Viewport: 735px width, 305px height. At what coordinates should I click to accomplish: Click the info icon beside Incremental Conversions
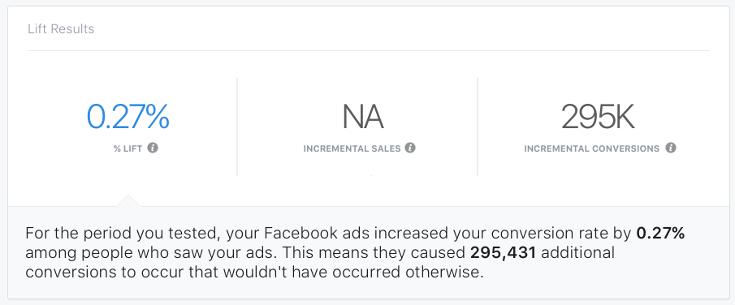pyautogui.click(x=671, y=148)
